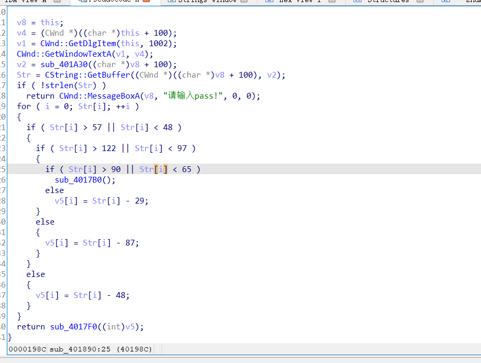481x363 pixels.
Task: Click the highlighted [i] before '< 65'
Action: pyautogui.click(x=161, y=169)
